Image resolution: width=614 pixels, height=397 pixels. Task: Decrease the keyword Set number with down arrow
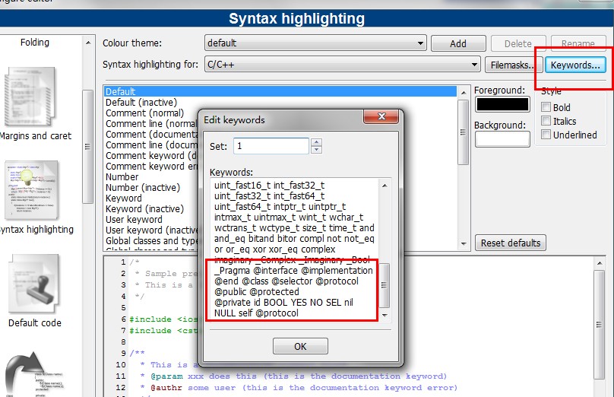pos(317,150)
